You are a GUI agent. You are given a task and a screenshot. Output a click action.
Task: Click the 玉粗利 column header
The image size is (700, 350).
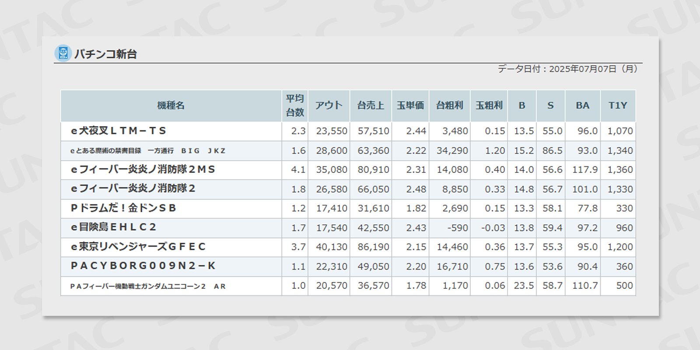tap(489, 105)
